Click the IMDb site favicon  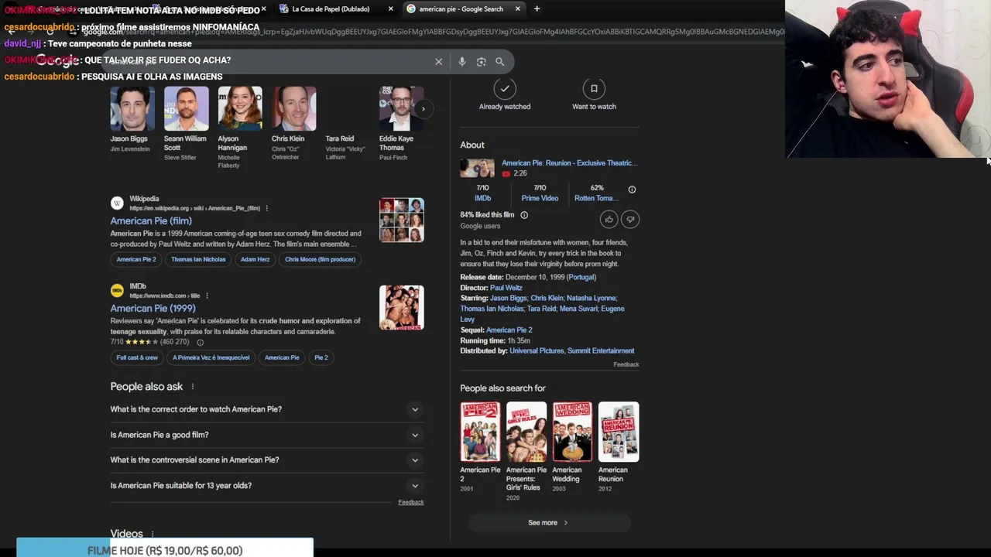[x=117, y=291]
